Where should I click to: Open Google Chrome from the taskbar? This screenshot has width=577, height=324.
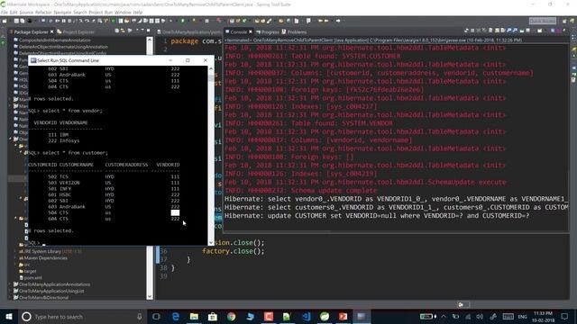click(231, 316)
